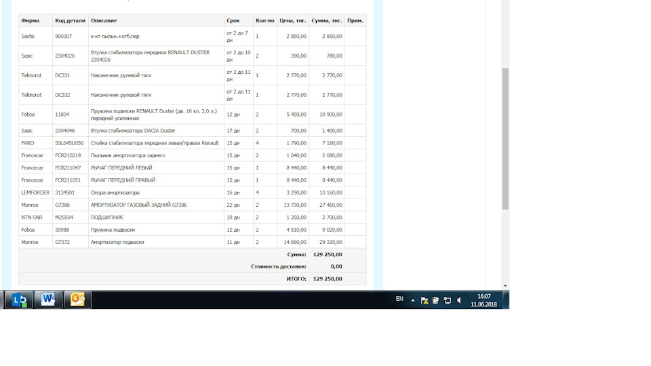Select "РЫЧАГ ПЕРЕДНИЙ ПРАВЫЙ" description
651x366 pixels.
(123, 180)
